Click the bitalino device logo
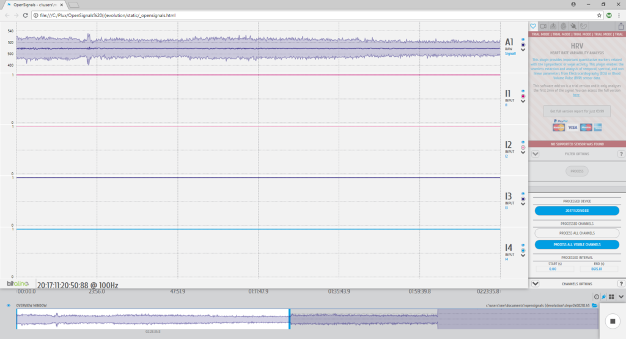The height and width of the screenshot is (339, 626). coord(18,283)
